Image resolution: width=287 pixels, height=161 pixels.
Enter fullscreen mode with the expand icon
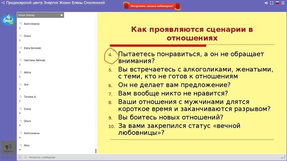pyautogui.click(x=272, y=3)
